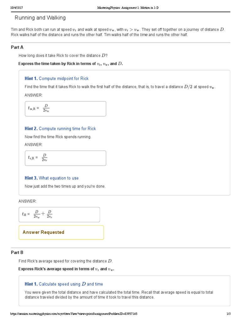Click the t_w,R answer field

point(65,108)
